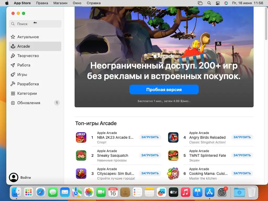
Task: Open System Settings from the Dock
Action: pyautogui.click(x=222, y=192)
